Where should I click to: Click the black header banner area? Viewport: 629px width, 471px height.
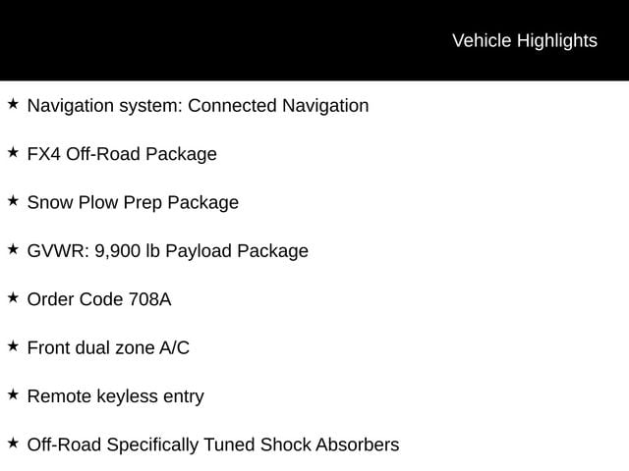pos(314,40)
